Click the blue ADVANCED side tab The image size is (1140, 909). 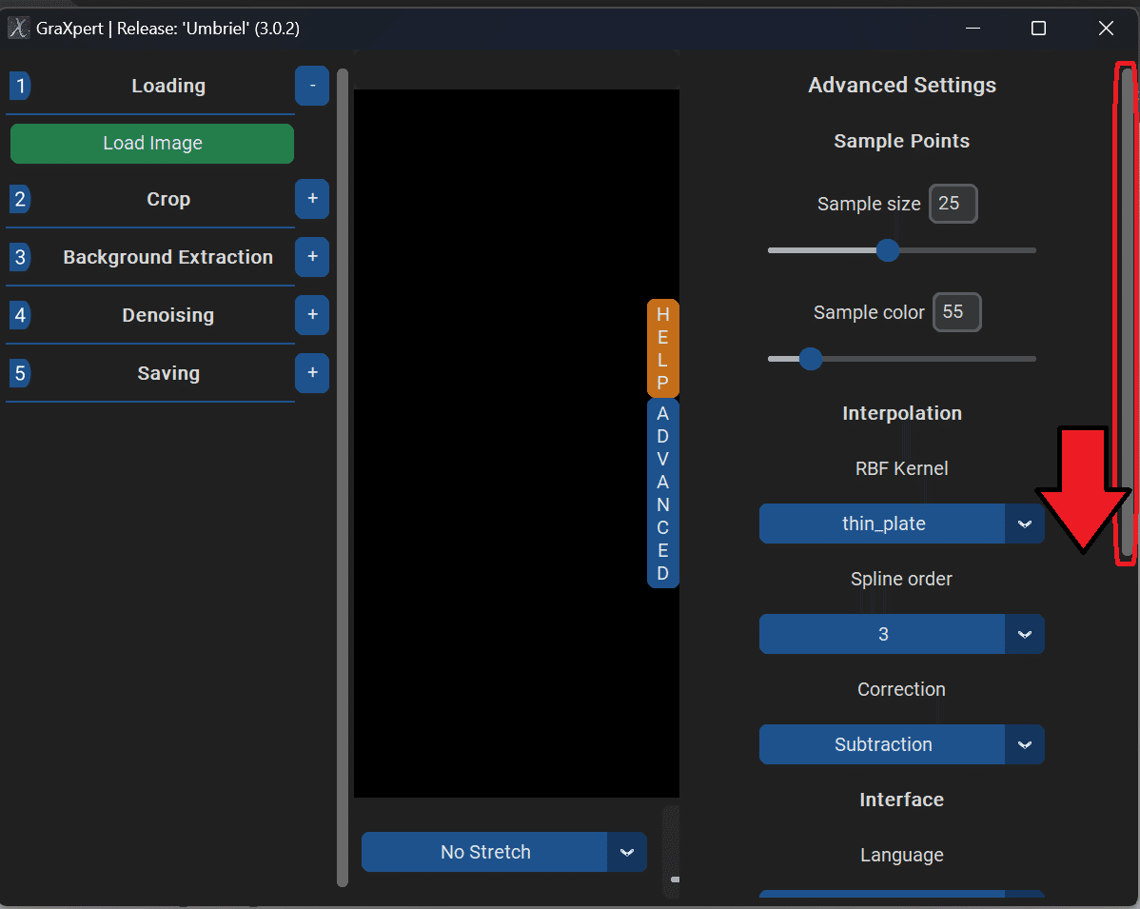663,493
